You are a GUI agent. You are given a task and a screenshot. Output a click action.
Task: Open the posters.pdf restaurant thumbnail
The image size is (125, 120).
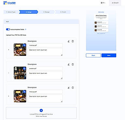20,73
